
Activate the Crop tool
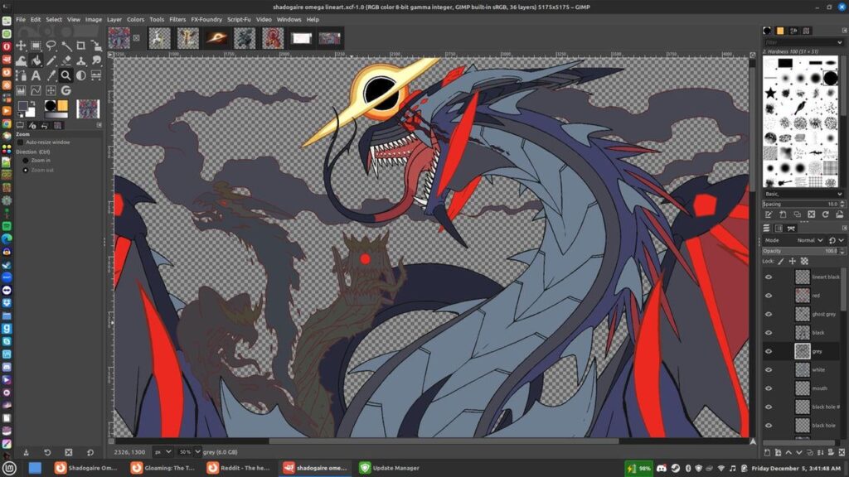81,44
